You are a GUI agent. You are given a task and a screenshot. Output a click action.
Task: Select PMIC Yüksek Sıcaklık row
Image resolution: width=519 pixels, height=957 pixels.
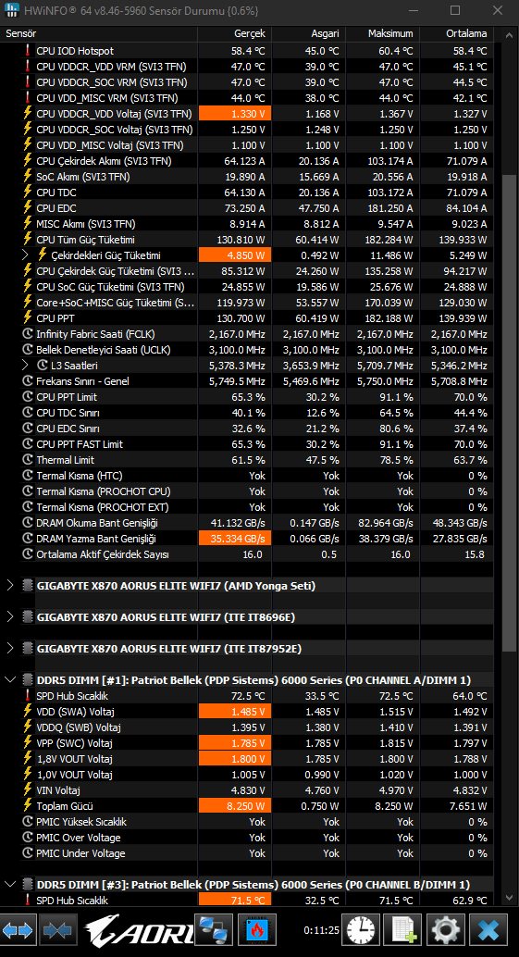click(x=247, y=822)
